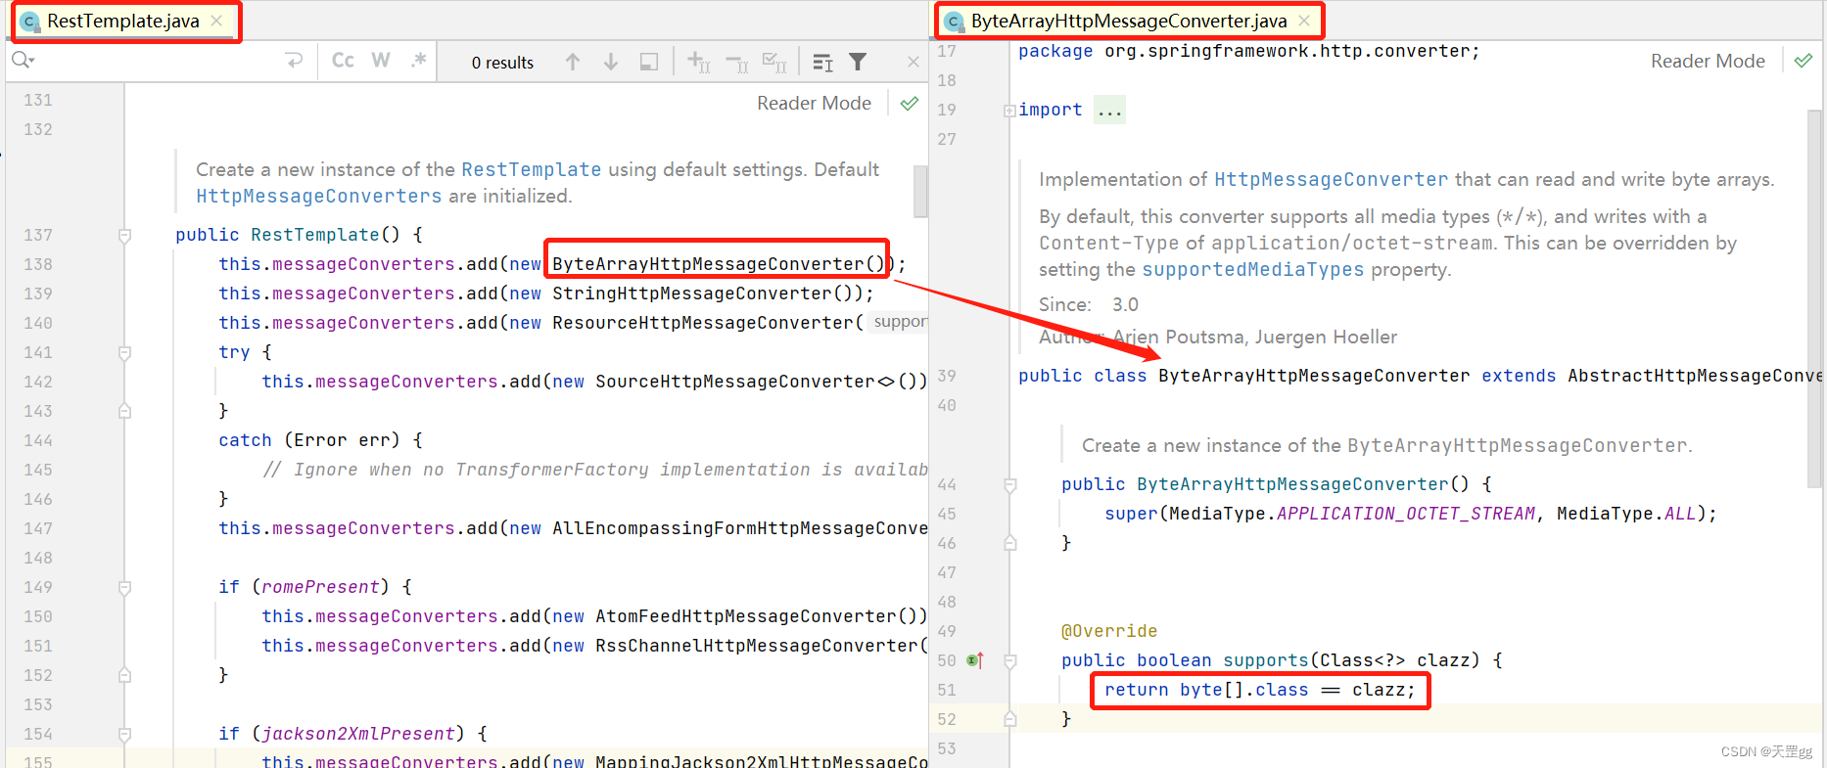Collapse the if romePresent block at line 149

pos(124,588)
